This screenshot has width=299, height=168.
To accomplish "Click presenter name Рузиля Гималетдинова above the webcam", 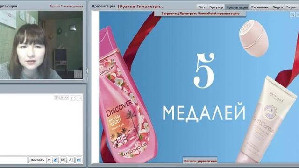I will [x=66, y=6].
